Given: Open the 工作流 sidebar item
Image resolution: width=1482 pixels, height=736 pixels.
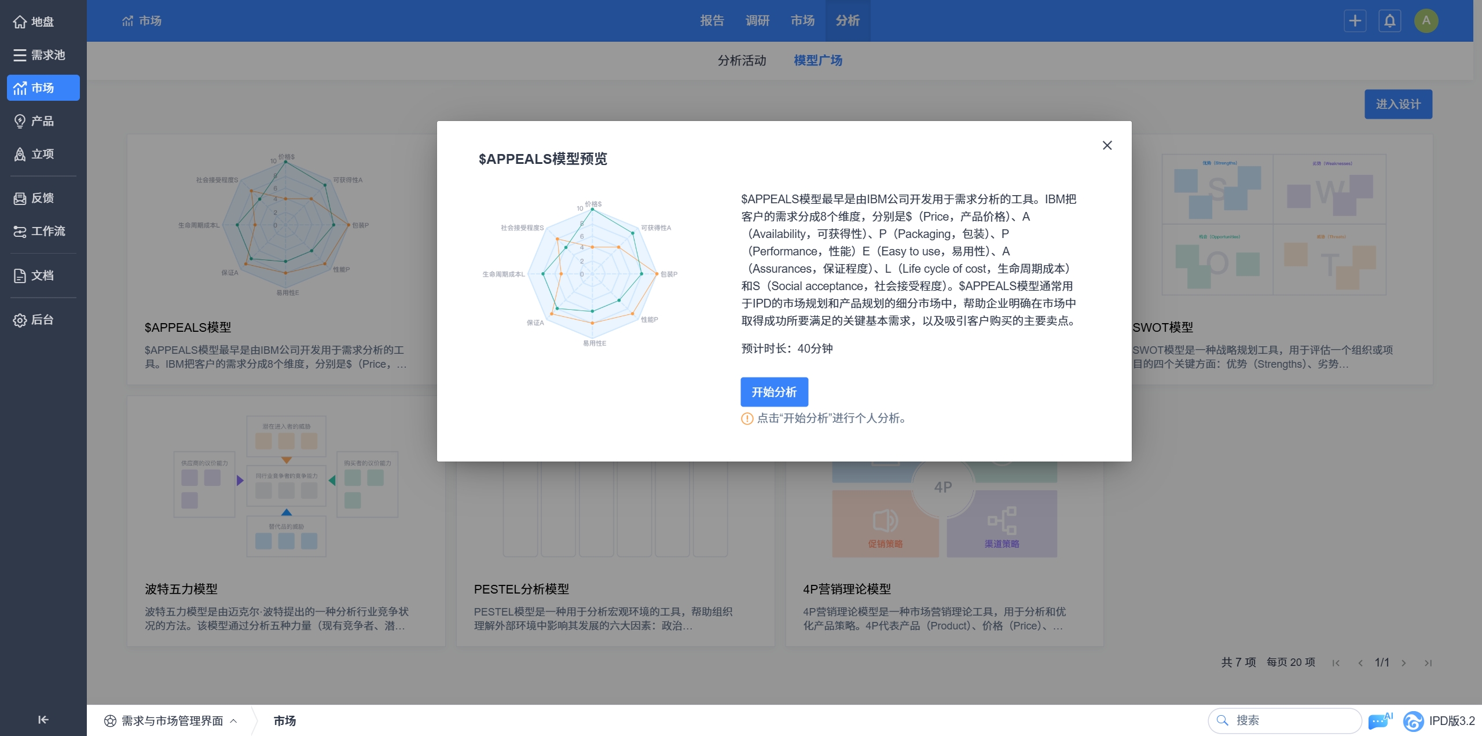Looking at the screenshot, I should (x=43, y=231).
